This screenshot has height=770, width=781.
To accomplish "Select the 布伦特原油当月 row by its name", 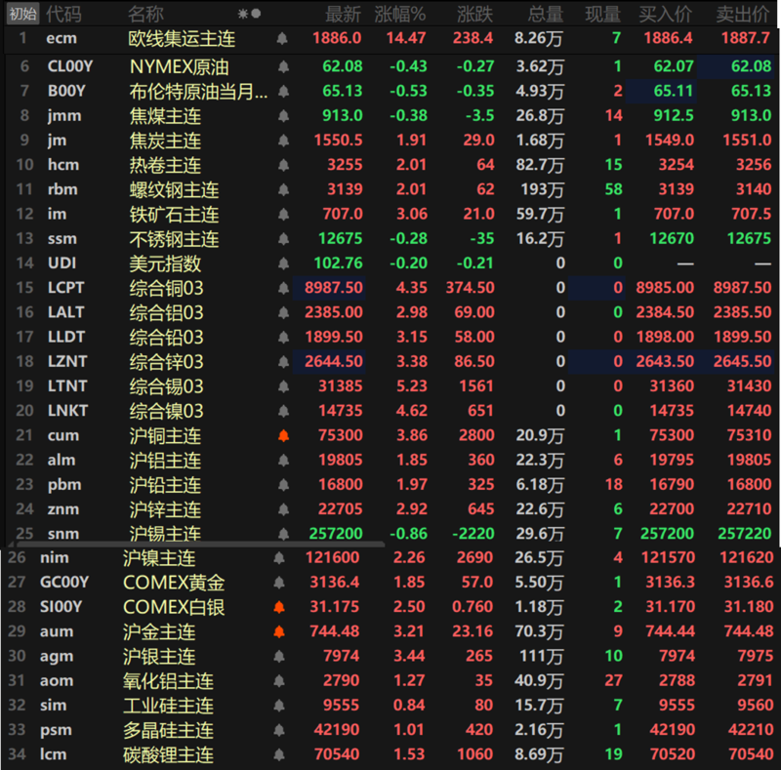I will [198, 92].
